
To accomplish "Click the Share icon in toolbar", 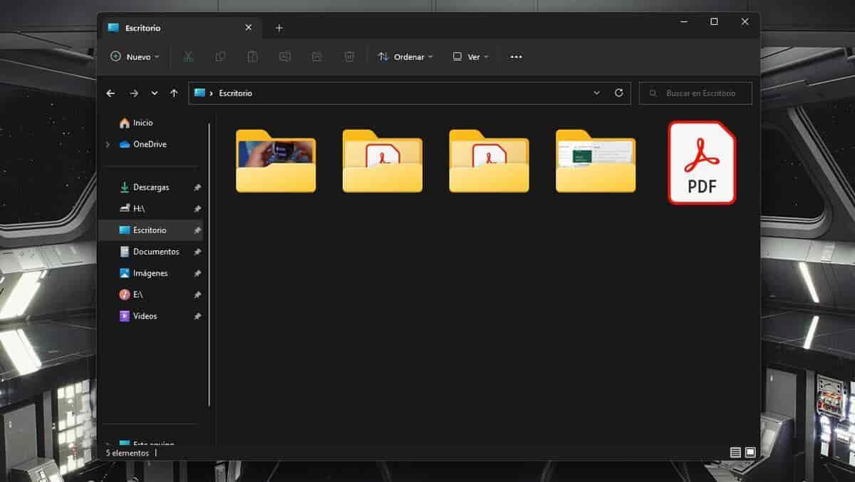I will pos(317,57).
